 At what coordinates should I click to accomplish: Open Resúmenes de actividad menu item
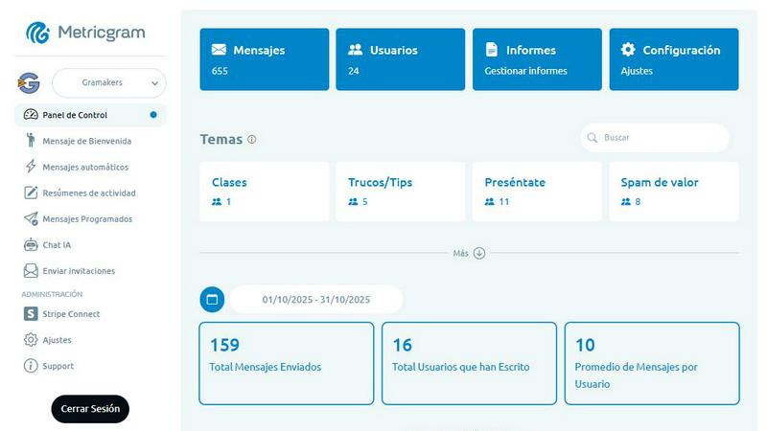(x=88, y=193)
